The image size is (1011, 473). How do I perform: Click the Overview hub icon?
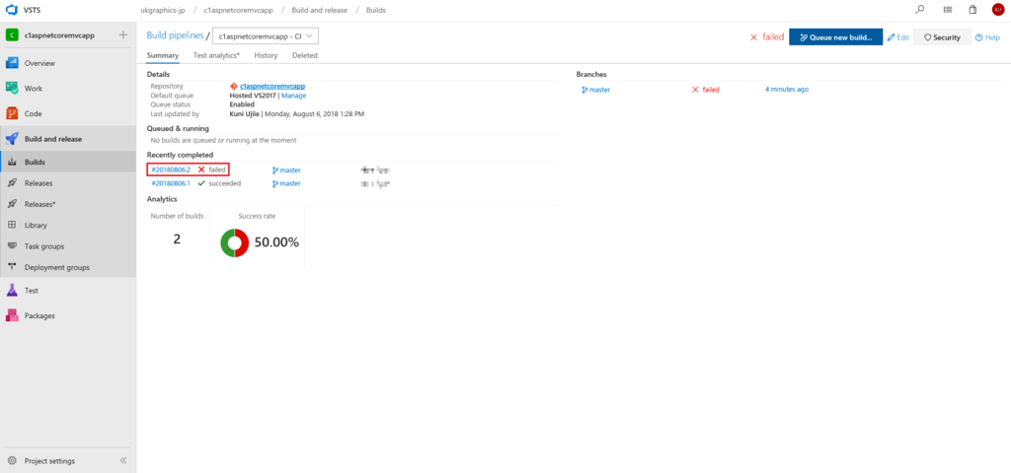[x=12, y=63]
